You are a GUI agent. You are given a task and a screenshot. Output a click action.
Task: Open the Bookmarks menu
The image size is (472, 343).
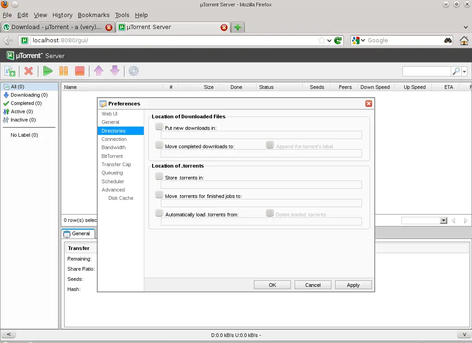point(94,15)
